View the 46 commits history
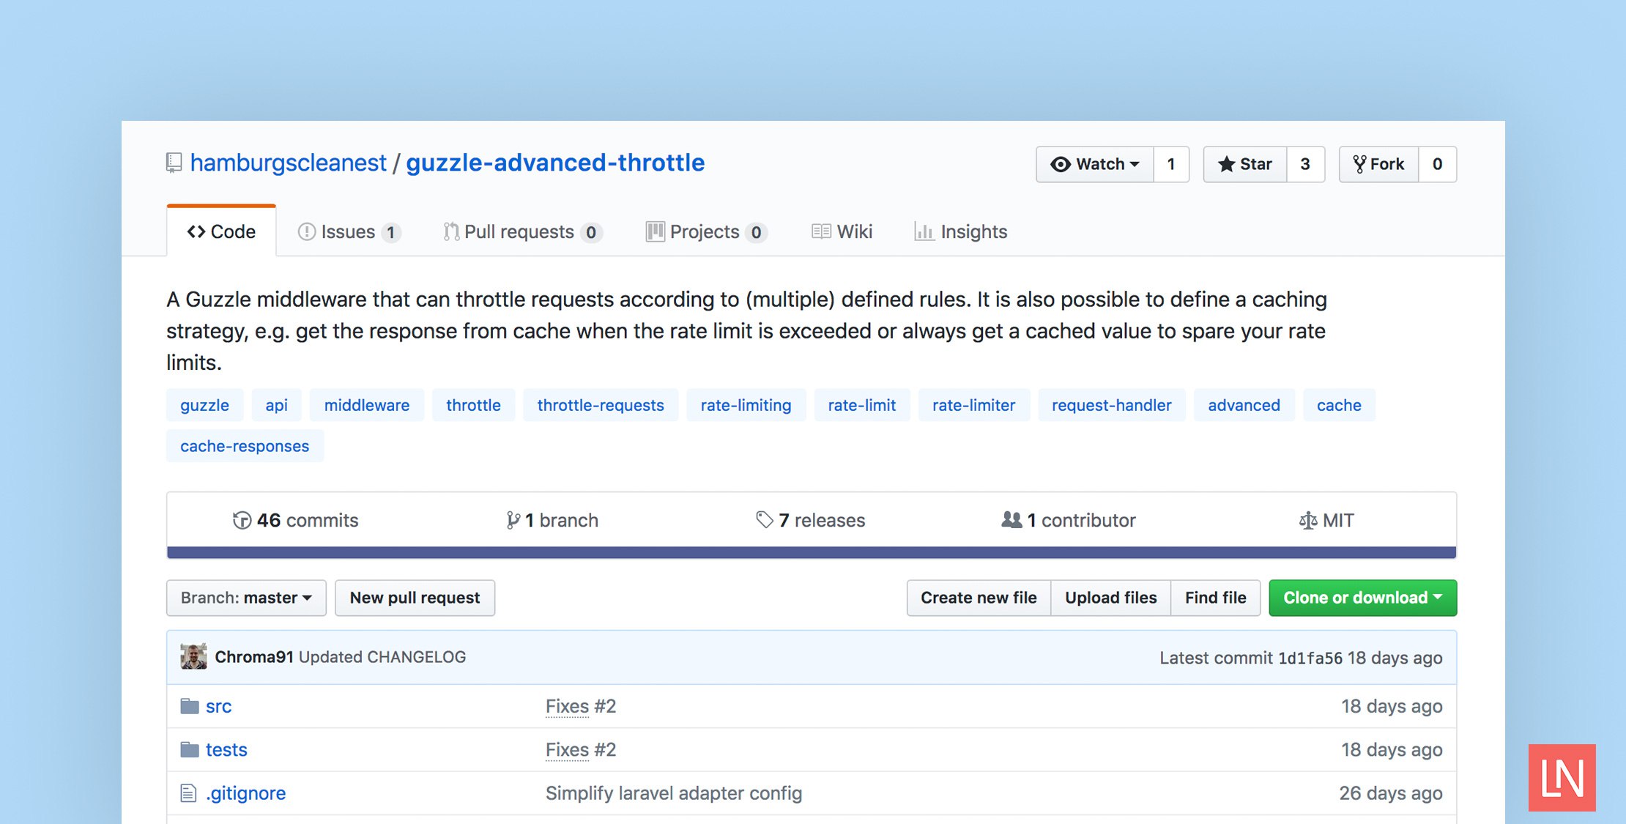This screenshot has height=824, width=1626. pyautogui.click(x=295, y=520)
